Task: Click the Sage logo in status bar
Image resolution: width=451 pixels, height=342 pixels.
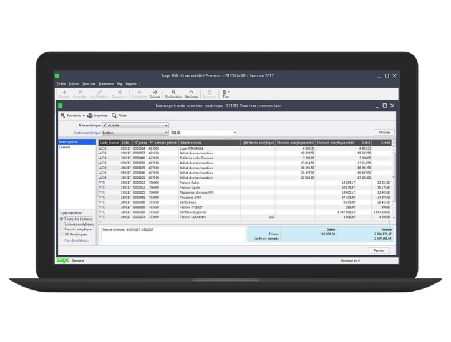Action: point(63,260)
